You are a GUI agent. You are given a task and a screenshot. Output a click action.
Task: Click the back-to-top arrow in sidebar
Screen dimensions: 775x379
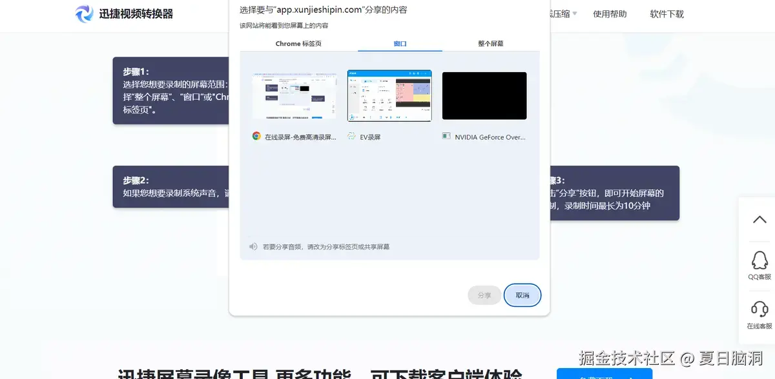click(x=759, y=219)
